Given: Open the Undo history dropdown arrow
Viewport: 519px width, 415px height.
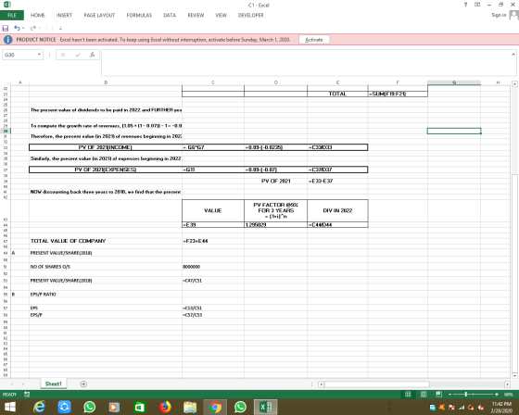Looking at the screenshot, I should (x=23, y=28).
